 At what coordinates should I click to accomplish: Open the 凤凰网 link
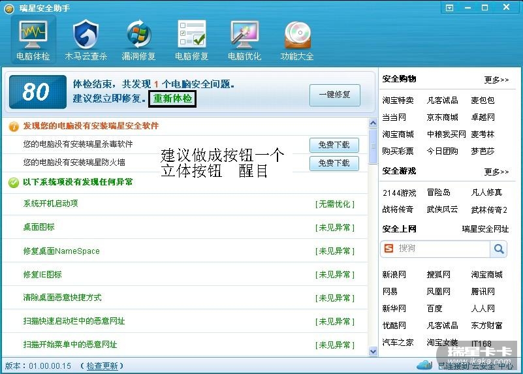[438, 292]
